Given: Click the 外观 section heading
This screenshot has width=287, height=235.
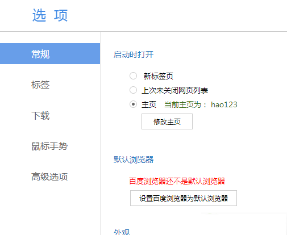Looking at the screenshot, I should [x=122, y=232].
